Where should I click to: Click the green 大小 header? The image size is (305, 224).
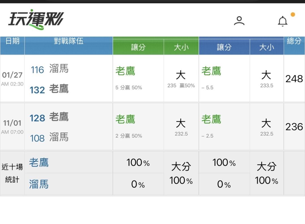[x=181, y=47]
